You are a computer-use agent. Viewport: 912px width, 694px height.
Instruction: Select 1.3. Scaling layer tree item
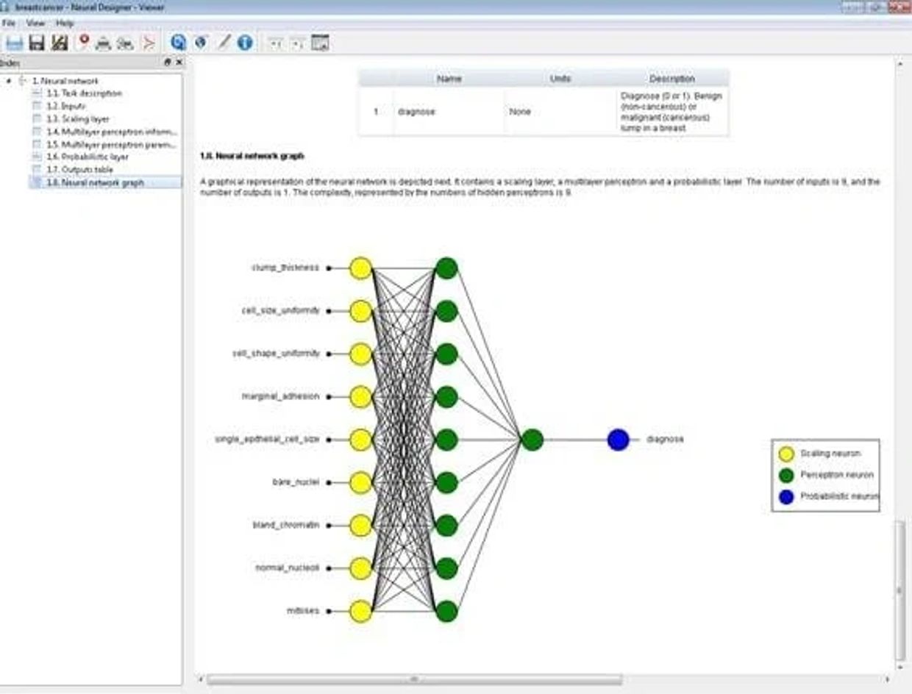click(x=78, y=118)
